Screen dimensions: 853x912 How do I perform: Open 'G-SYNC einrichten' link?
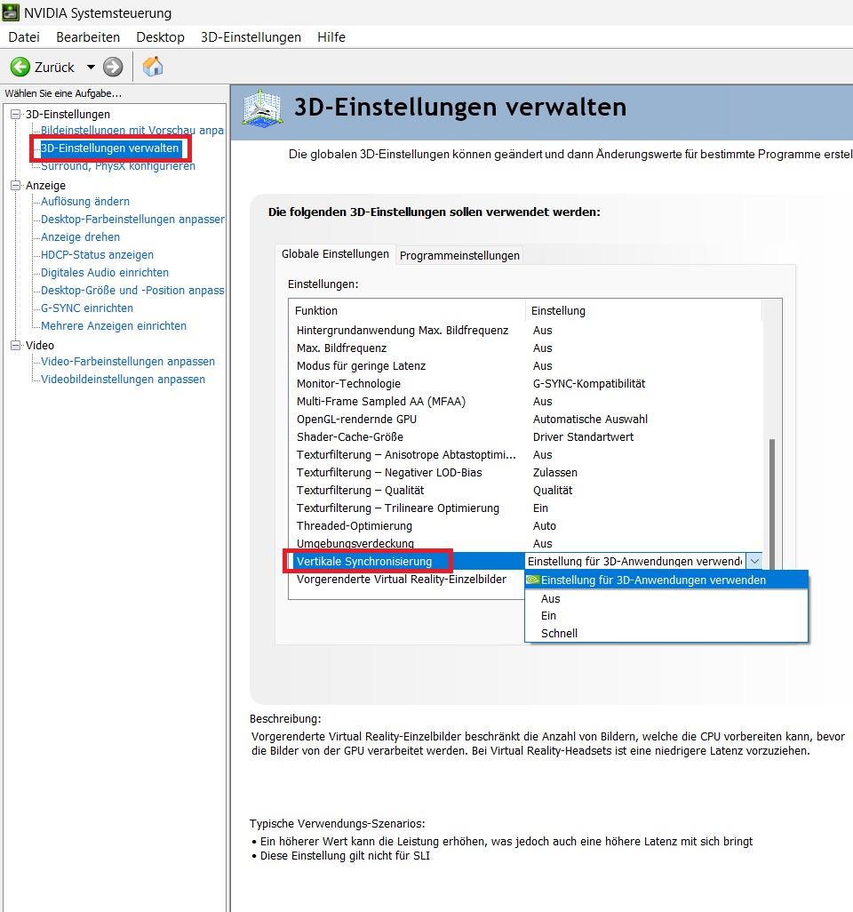[87, 308]
